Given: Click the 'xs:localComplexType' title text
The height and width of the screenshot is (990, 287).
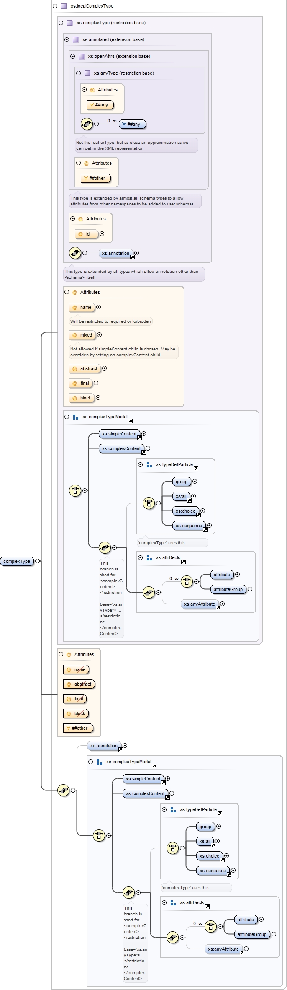Looking at the screenshot, I should point(92,6).
